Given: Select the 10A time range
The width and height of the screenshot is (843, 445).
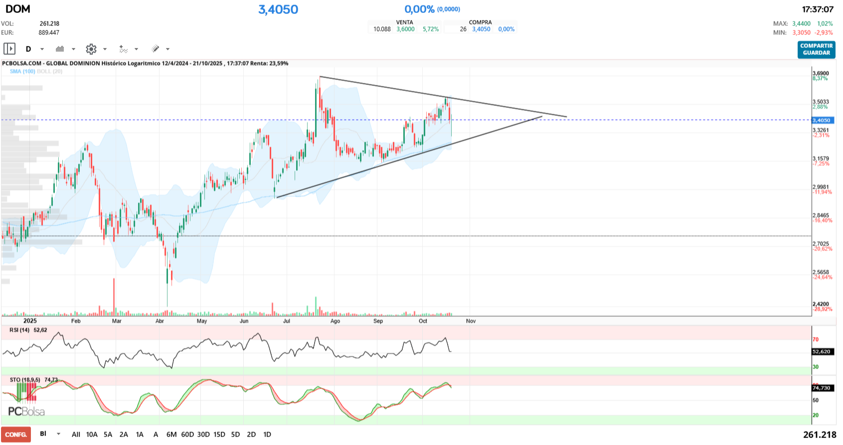Looking at the screenshot, I should pyautogui.click(x=92, y=435).
